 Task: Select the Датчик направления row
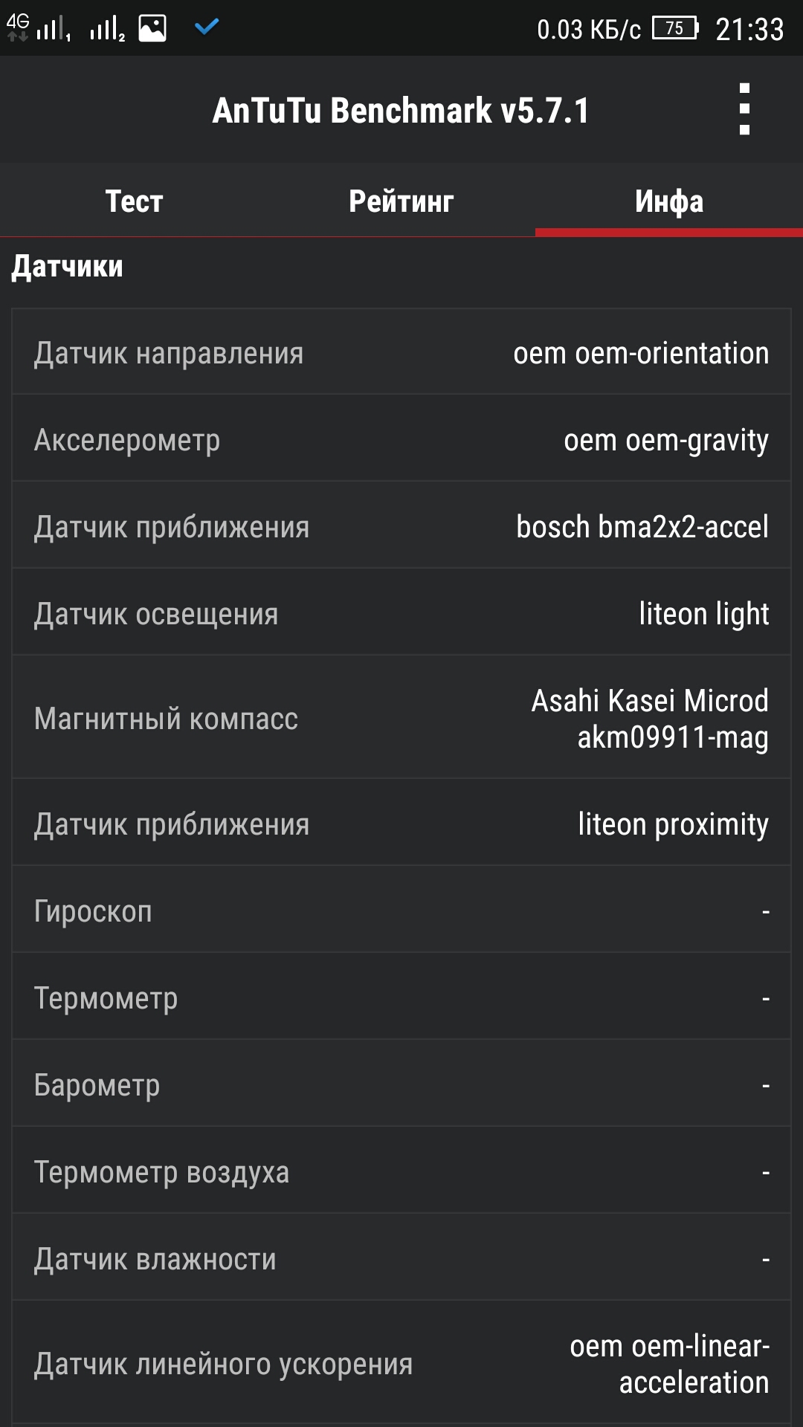point(401,352)
